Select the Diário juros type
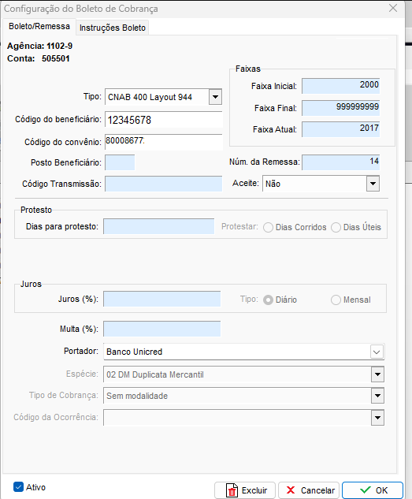412x499 pixels. (268, 300)
